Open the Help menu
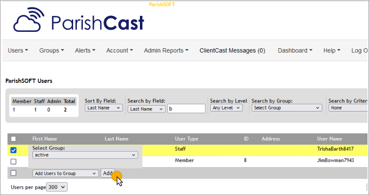Viewport: 369px width, 195px height. 332,51
